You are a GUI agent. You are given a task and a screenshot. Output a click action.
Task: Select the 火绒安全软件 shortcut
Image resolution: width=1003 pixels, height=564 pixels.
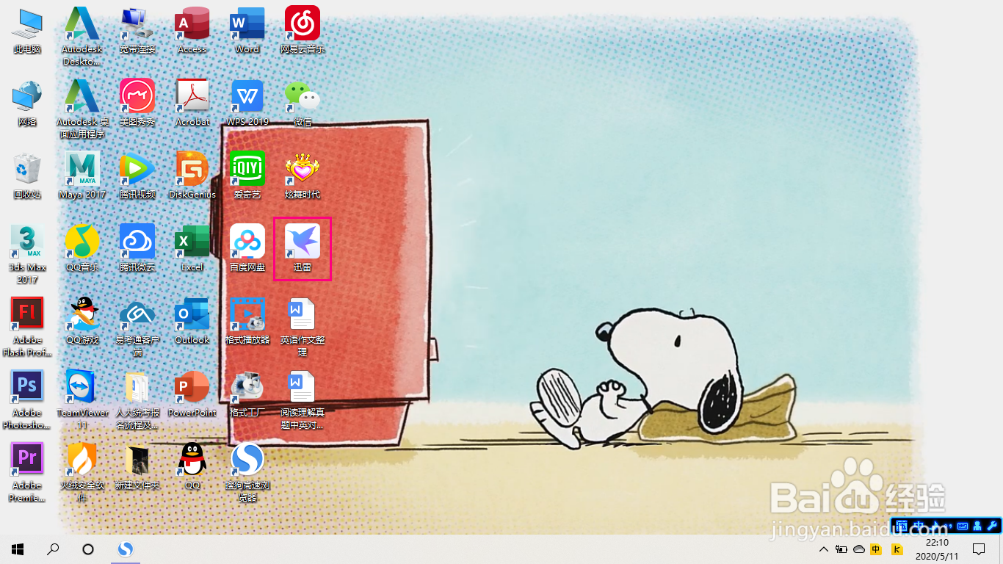82,473
